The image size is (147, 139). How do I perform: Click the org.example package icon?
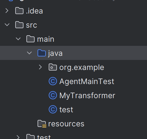point(53,67)
